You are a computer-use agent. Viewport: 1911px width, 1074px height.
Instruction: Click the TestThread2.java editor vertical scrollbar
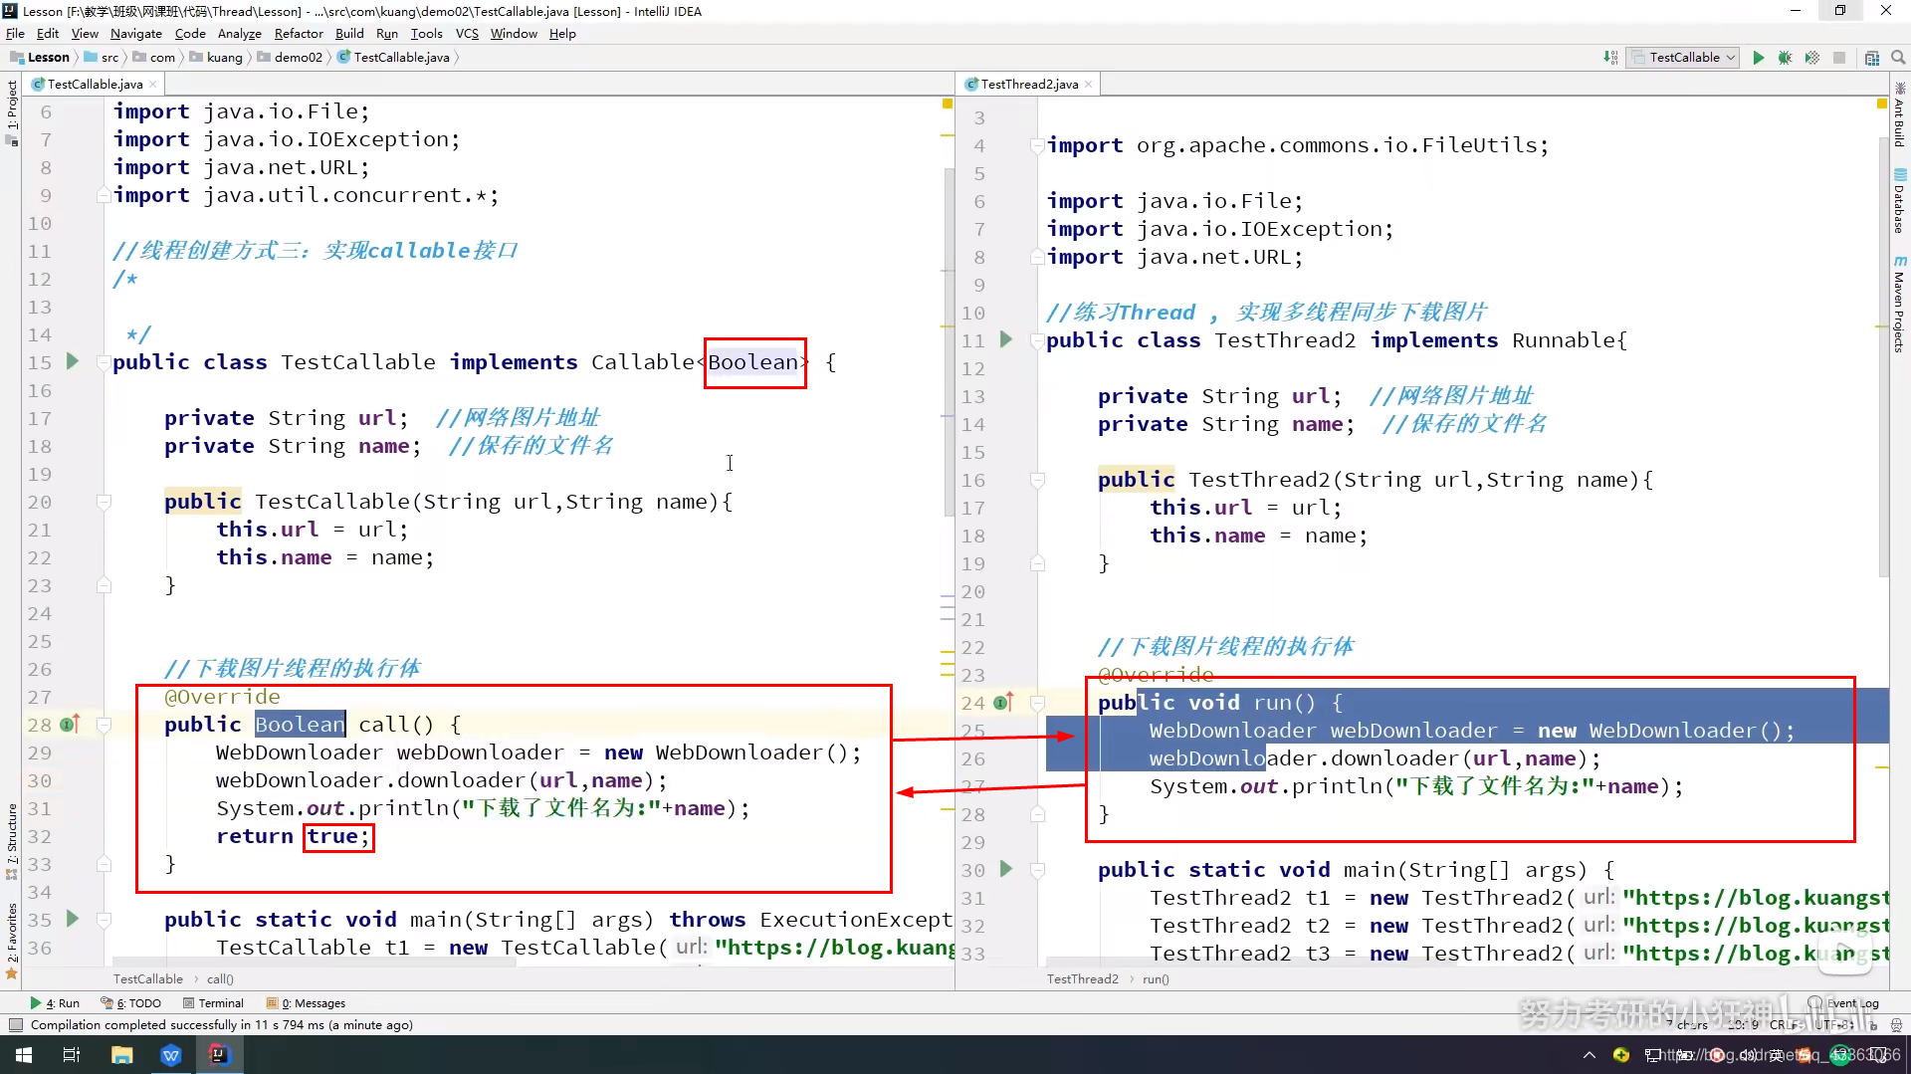[1883, 356]
